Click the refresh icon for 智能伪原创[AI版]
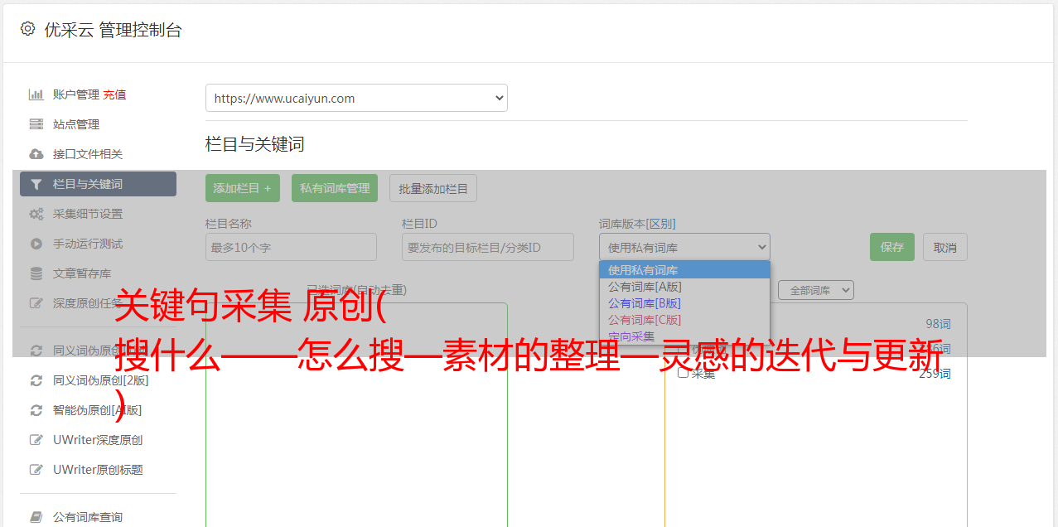Image resolution: width=1058 pixels, height=527 pixels. pyautogui.click(x=36, y=410)
